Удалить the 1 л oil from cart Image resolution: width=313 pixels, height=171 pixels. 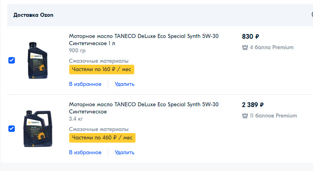[x=124, y=84]
